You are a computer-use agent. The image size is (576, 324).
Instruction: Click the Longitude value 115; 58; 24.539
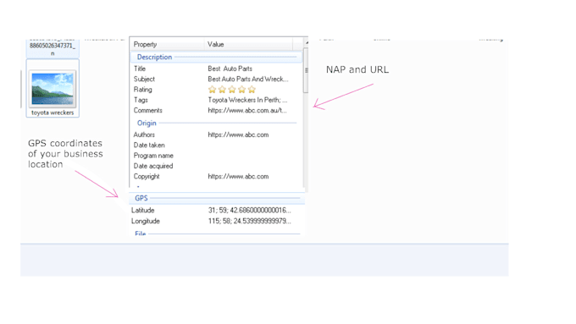pos(249,221)
